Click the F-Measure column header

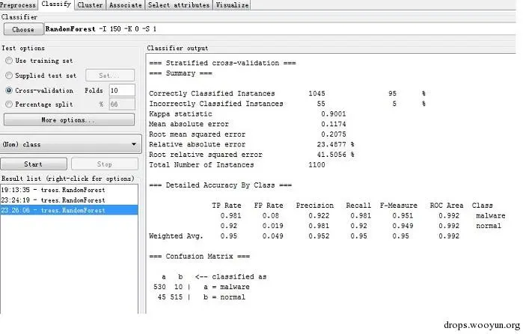[399, 205]
